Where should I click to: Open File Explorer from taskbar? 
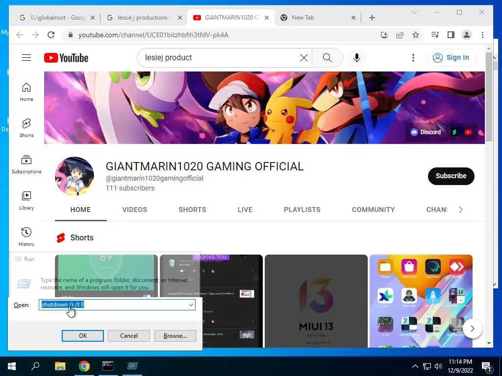pyautogui.click(x=60, y=366)
